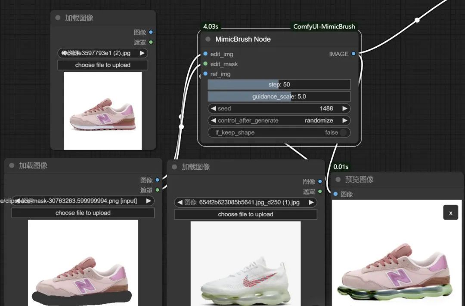Click image output socket on top load image node

(x=151, y=32)
